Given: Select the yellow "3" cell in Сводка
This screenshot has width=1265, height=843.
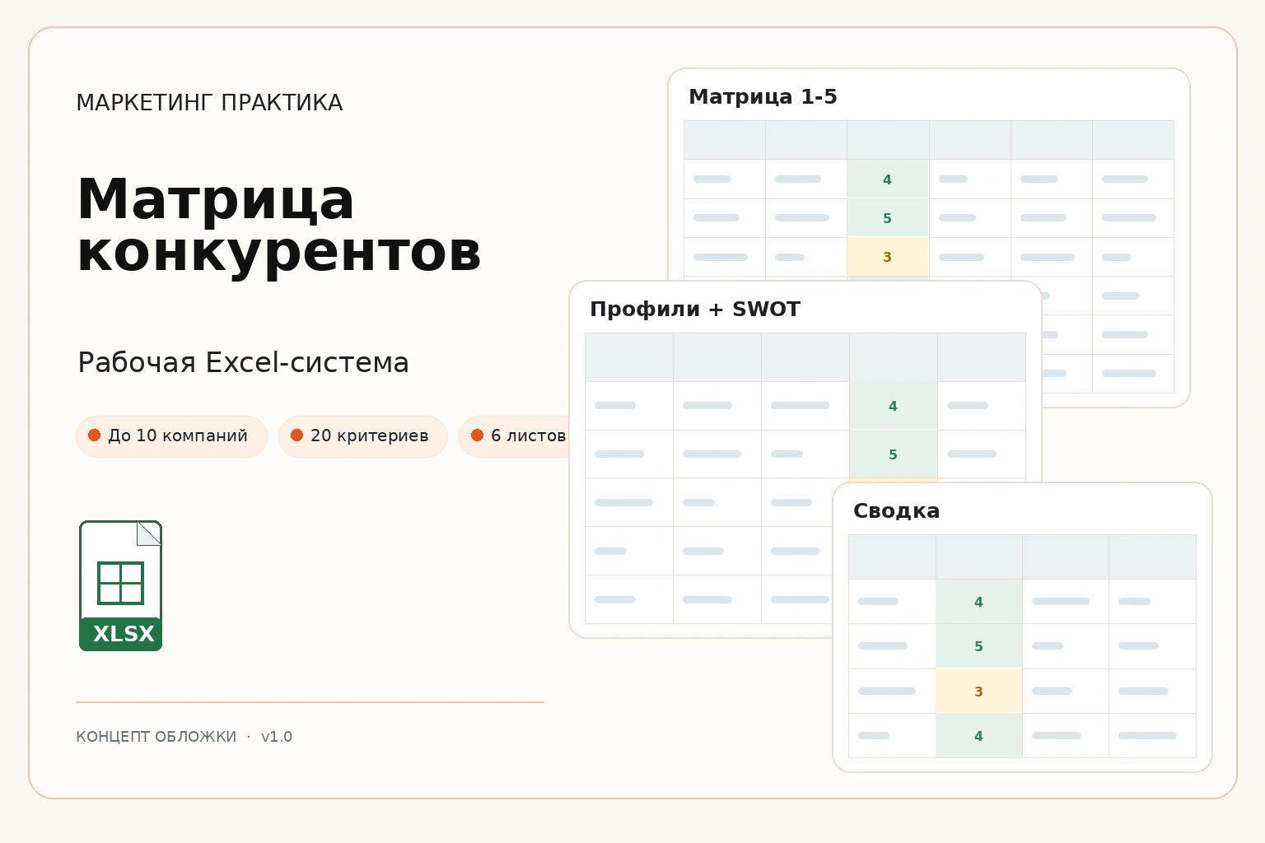Looking at the screenshot, I should (979, 692).
